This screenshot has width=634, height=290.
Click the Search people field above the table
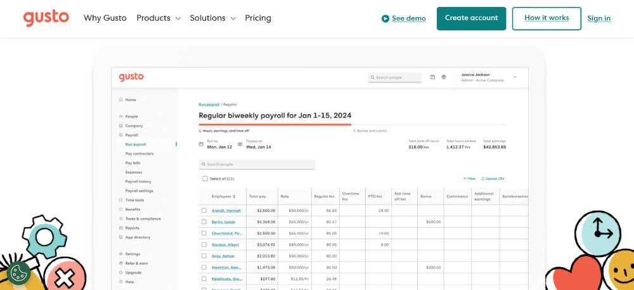(257, 165)
